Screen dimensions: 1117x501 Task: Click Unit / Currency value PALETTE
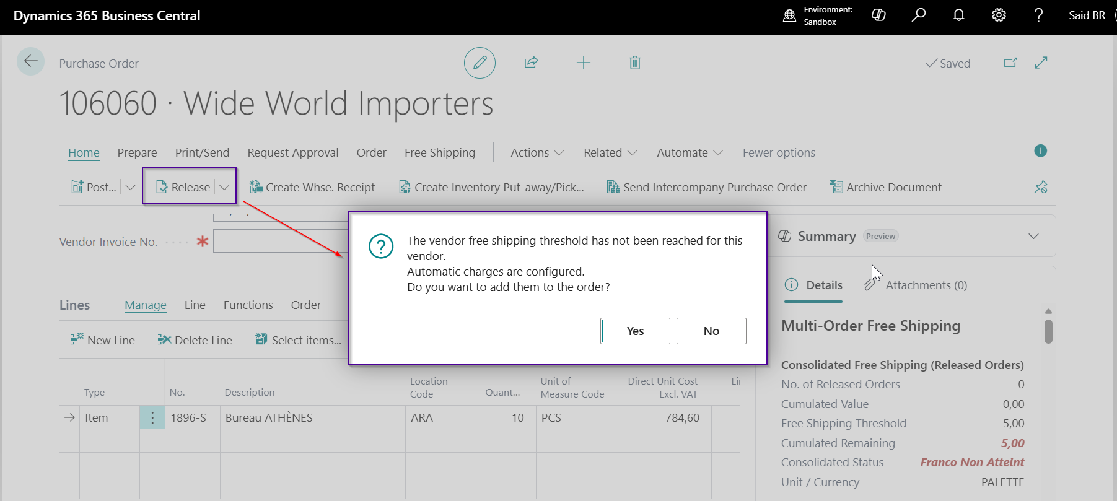click(1002, 482)
